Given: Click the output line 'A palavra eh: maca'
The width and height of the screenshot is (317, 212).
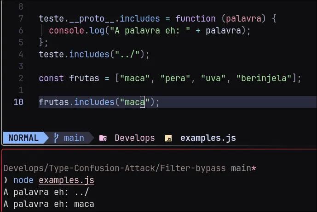Looking at the screenshot, I should [x=49, y=204].
